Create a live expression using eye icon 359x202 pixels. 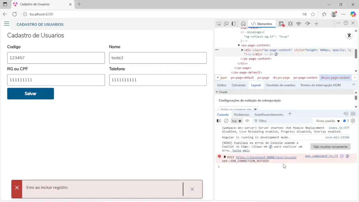247,121
